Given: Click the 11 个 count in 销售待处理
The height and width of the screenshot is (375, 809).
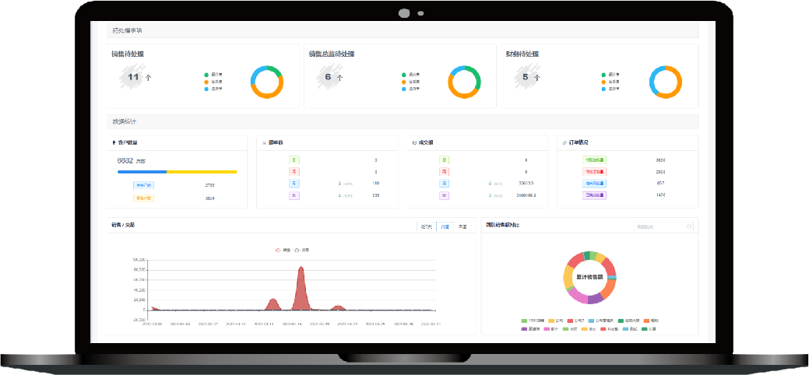Looking at the screenshot, I should (x=139, y=77).
